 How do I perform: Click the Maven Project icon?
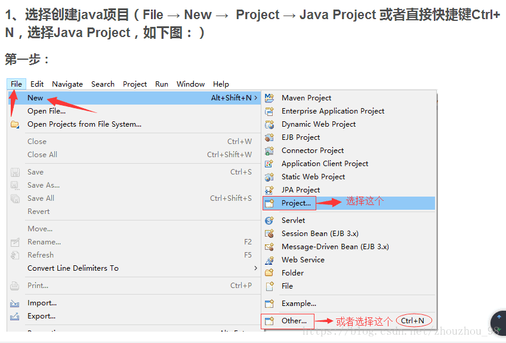click(x=269, y=97)
